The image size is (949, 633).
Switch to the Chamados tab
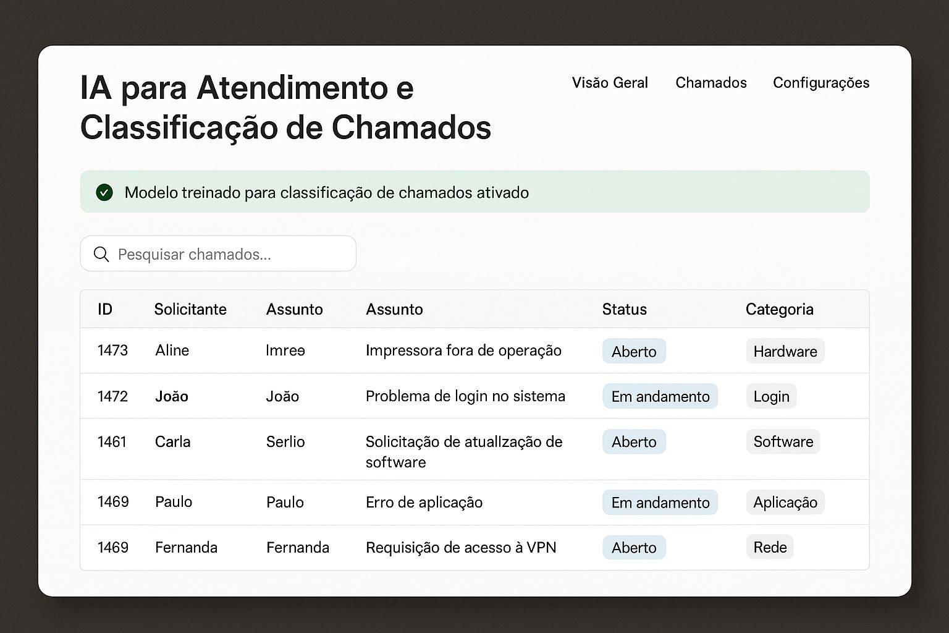click(x=711, y=83)
